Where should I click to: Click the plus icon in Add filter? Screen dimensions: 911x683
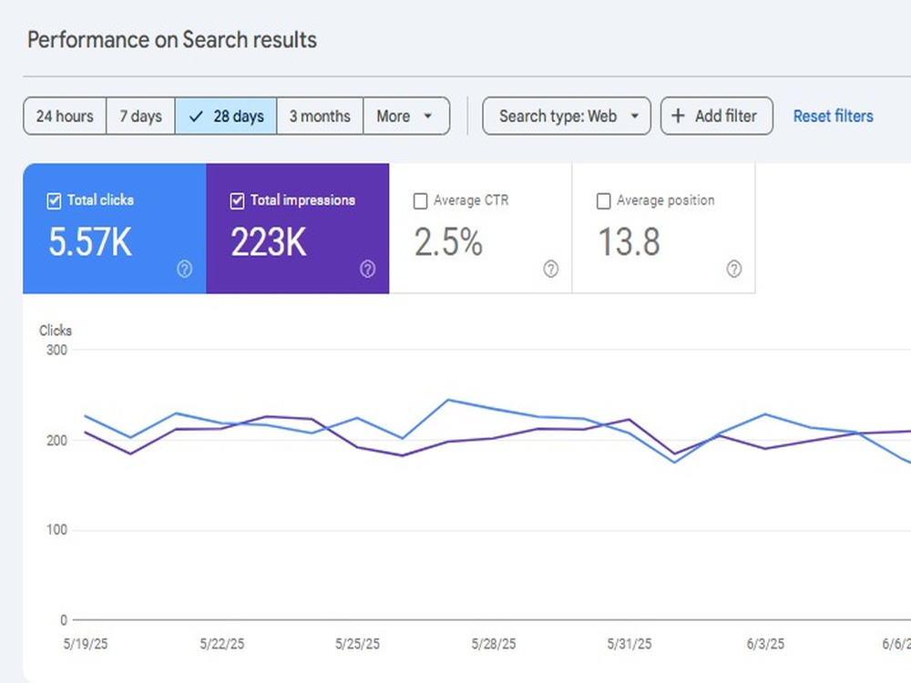678,116
